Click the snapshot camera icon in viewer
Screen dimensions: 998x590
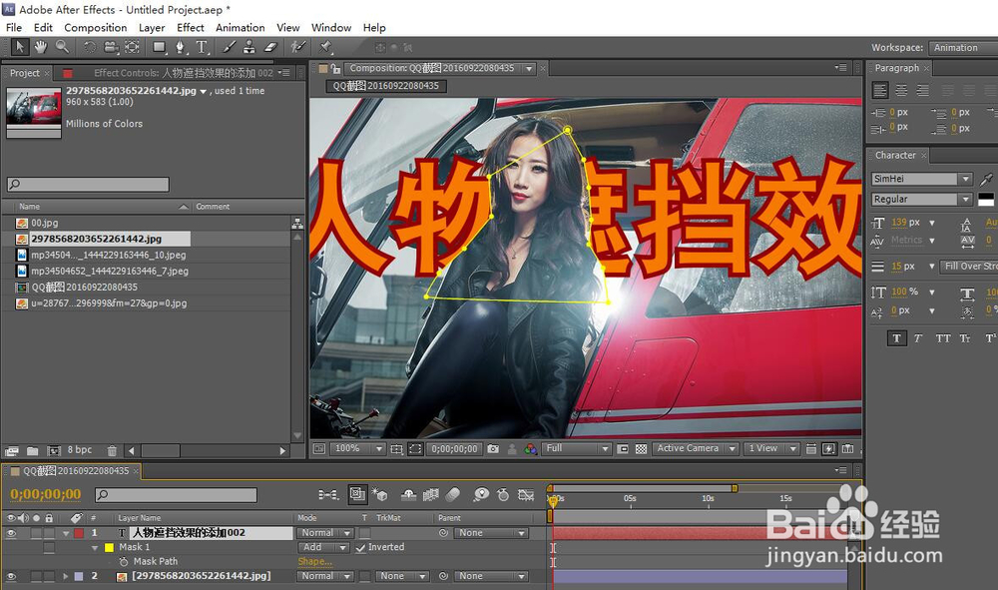pyautogui.click(x=493, y=448)
